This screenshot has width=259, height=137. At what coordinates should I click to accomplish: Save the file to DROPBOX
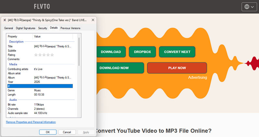click(x=142, y=52)
